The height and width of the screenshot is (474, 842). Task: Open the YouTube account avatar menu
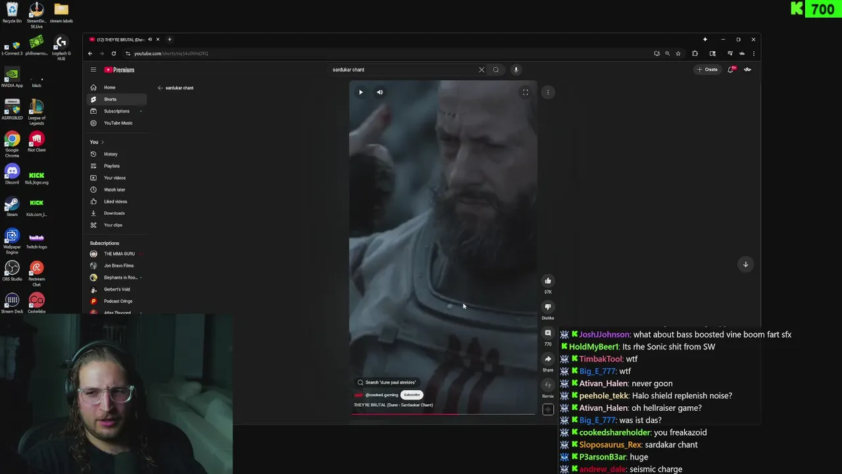click(x=748, y=70)
